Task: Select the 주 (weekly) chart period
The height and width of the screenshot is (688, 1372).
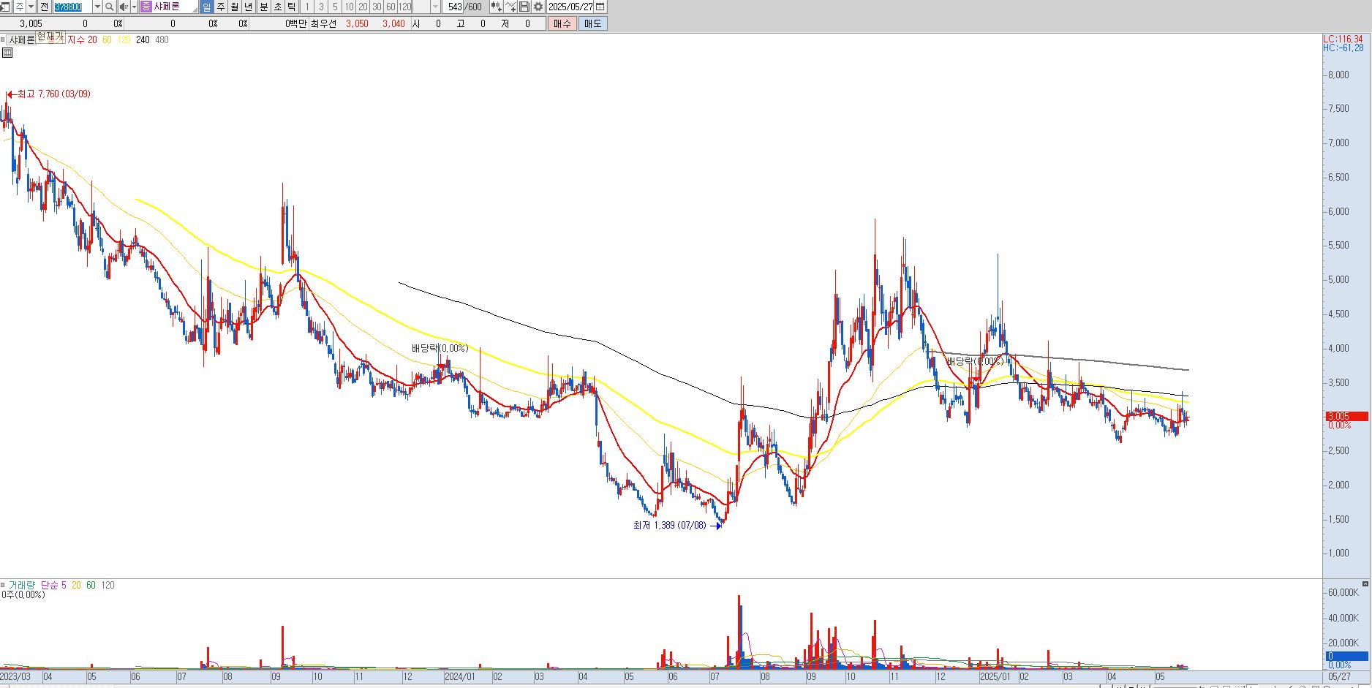Action: coord(220,7)
